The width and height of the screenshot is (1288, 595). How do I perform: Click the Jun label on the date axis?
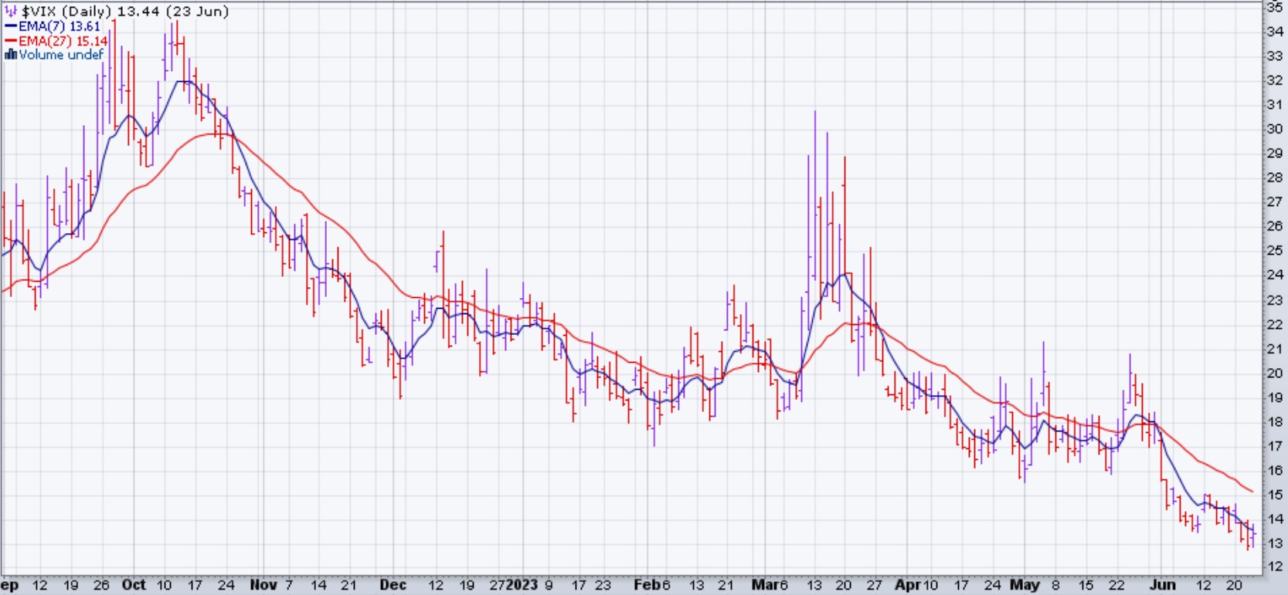[1162, 585]
